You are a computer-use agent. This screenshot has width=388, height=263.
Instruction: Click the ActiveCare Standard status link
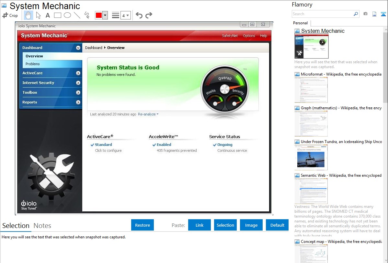tap(103, 145)
